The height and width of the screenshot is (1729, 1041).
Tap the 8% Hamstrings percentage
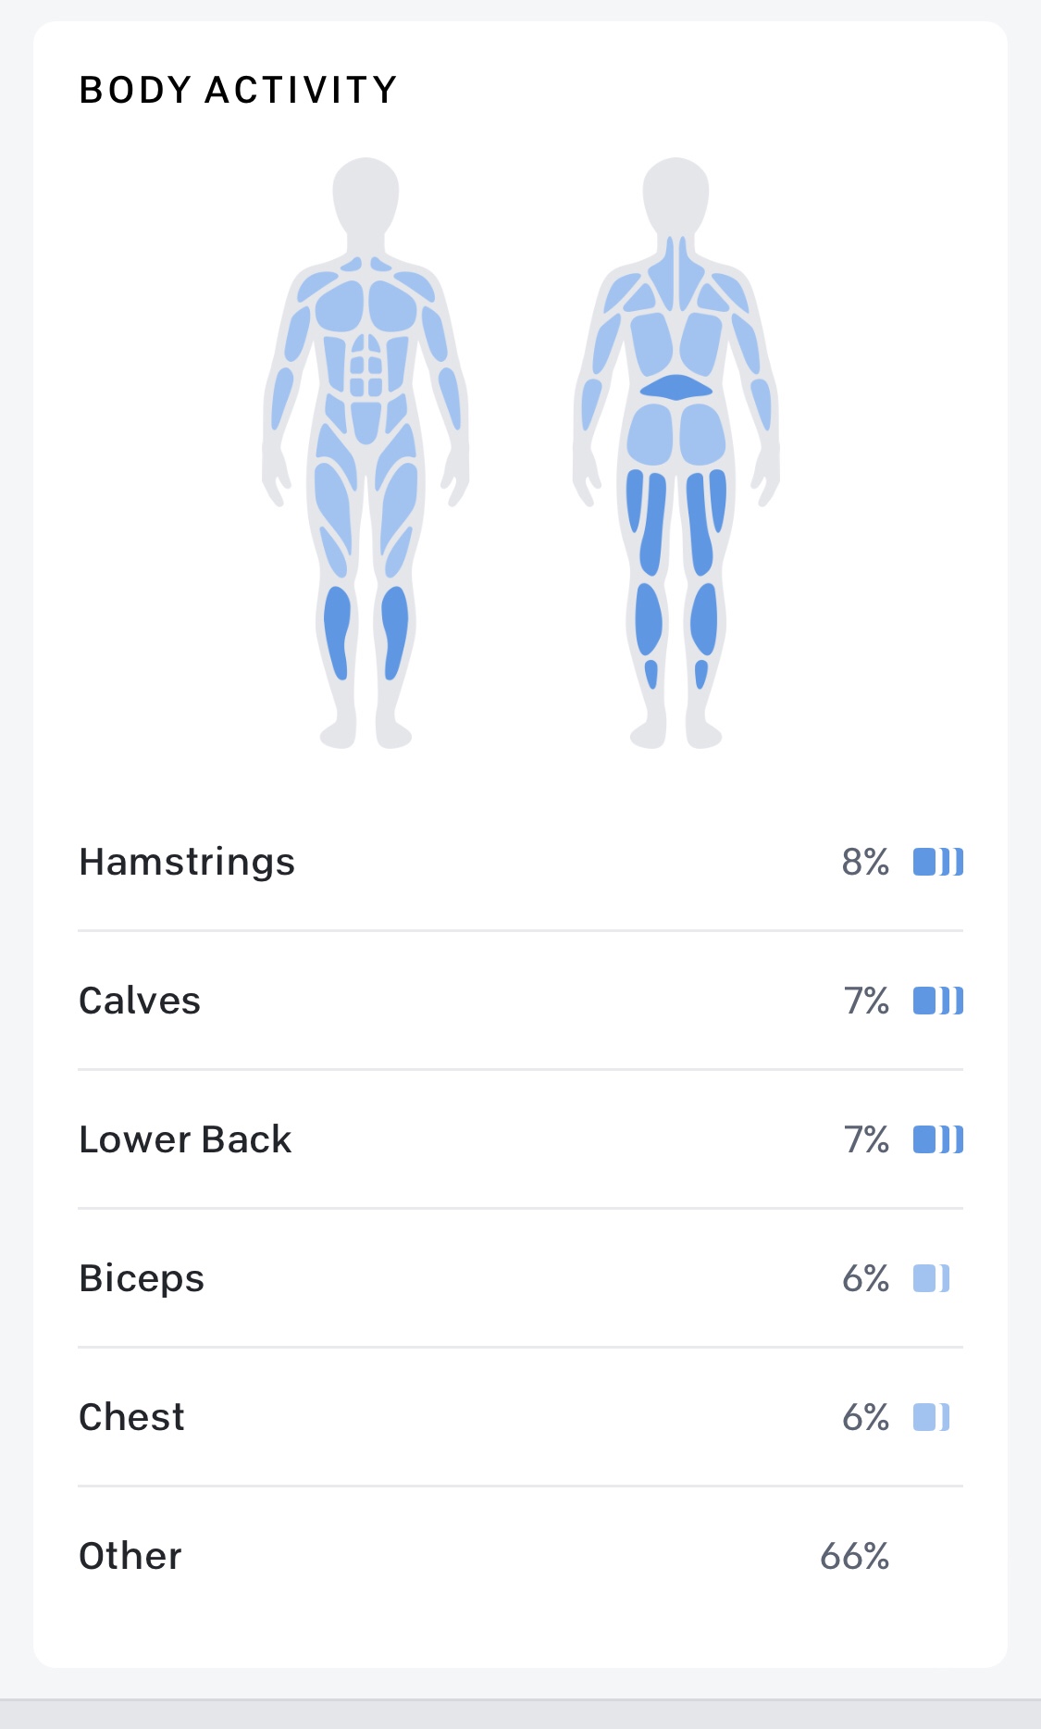[865, 862]
